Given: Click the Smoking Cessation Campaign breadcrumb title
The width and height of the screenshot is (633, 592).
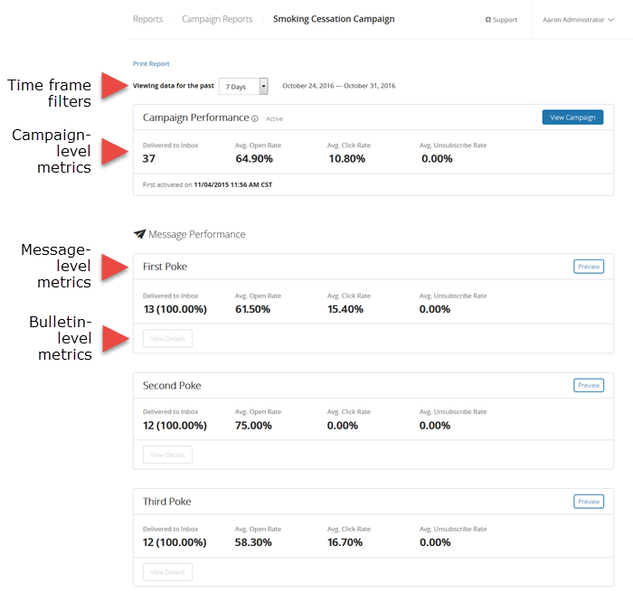Looking at the screenshot, I should 334,19.
